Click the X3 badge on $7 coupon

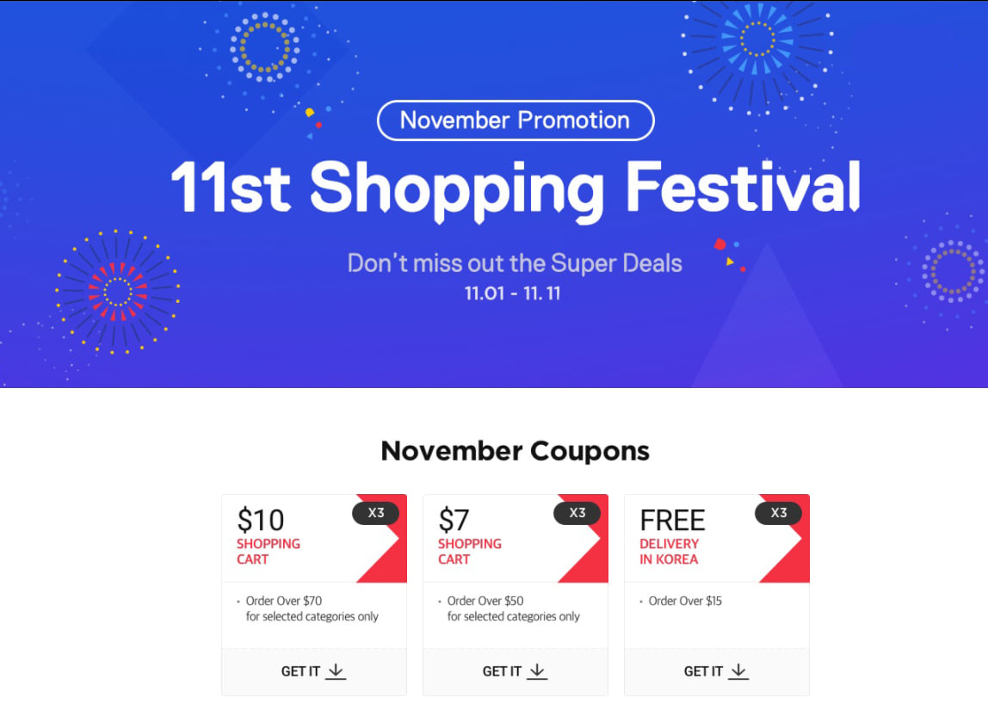tap(577, 513)
